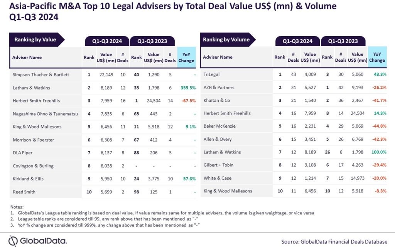This screenshot has width=395, height=248.
Task: Click the -67.5% YoY change value
Action: (186, 101)
